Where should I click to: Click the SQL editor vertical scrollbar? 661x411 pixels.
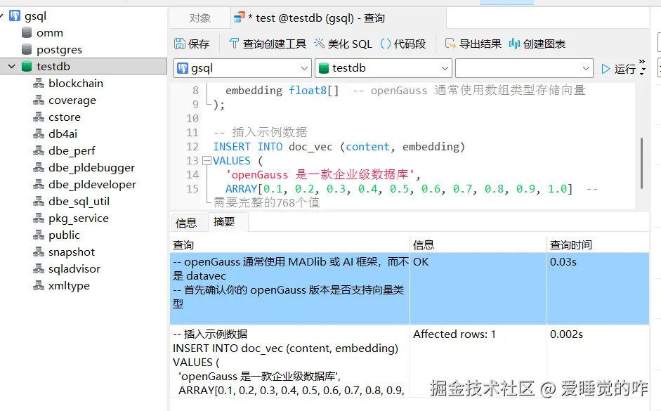641,163
